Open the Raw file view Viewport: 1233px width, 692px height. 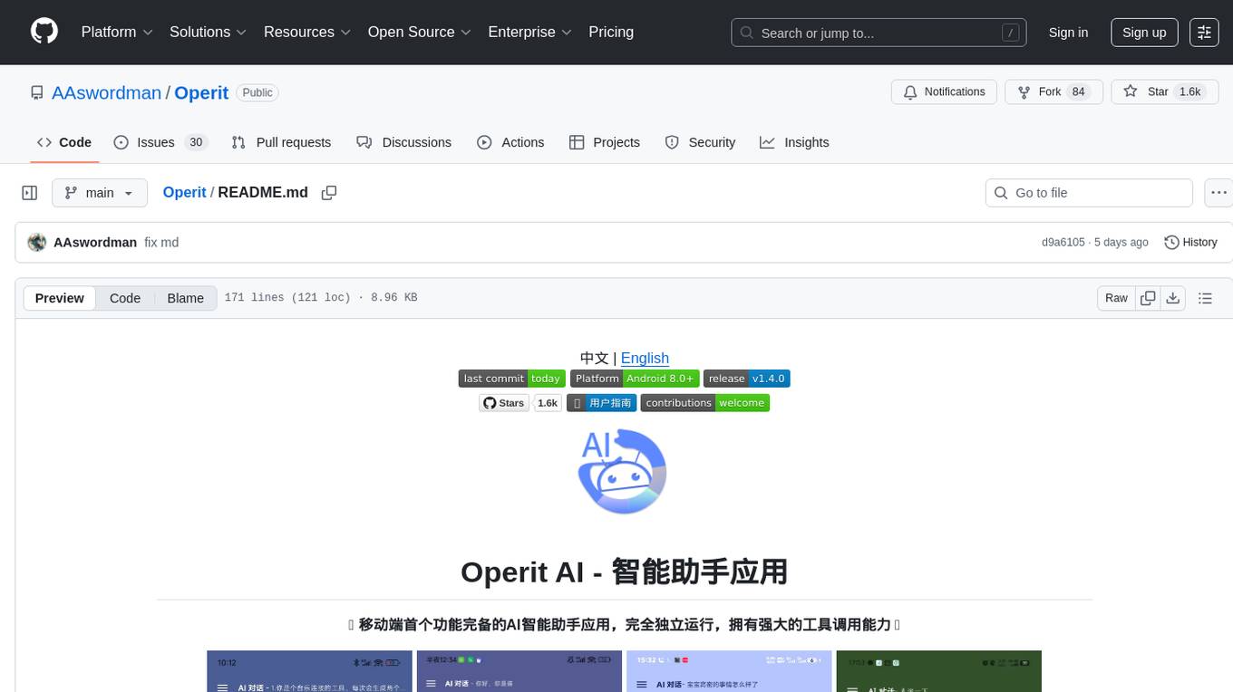1116,298
